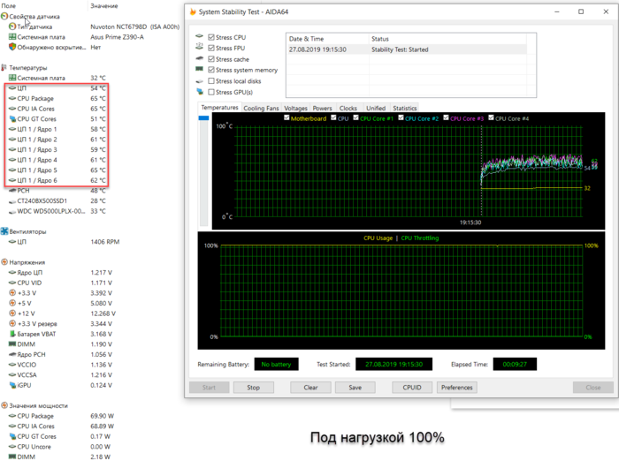Open the Statistics tab
Viewport: 619px width, 468px height.
point(405,108)
